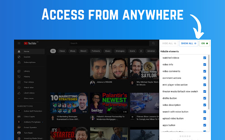Toggle the video description checkbox

click(205, 105)
